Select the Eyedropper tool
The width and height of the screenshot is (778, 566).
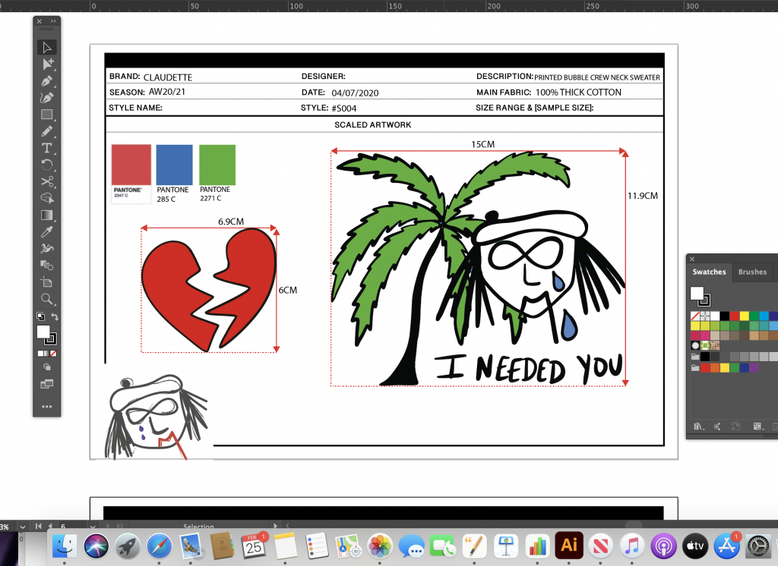coord(46,231)
